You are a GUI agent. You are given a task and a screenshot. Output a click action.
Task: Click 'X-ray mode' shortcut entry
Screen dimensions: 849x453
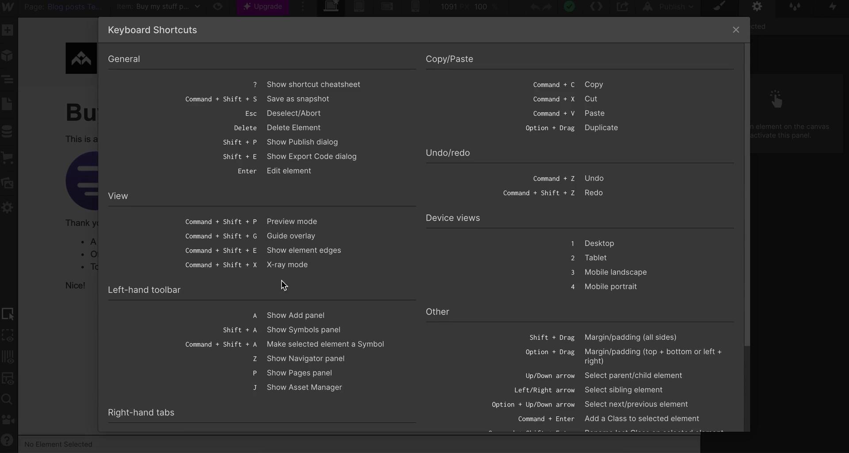287,265
